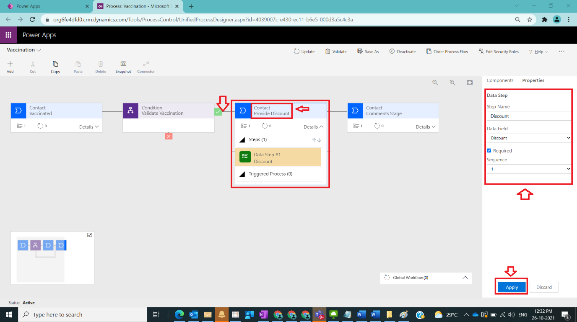Image resolution: width=577 pixels, height=322 pixels.
Task: Open the Vaccination process name dropdown
Action: [39, 50]
